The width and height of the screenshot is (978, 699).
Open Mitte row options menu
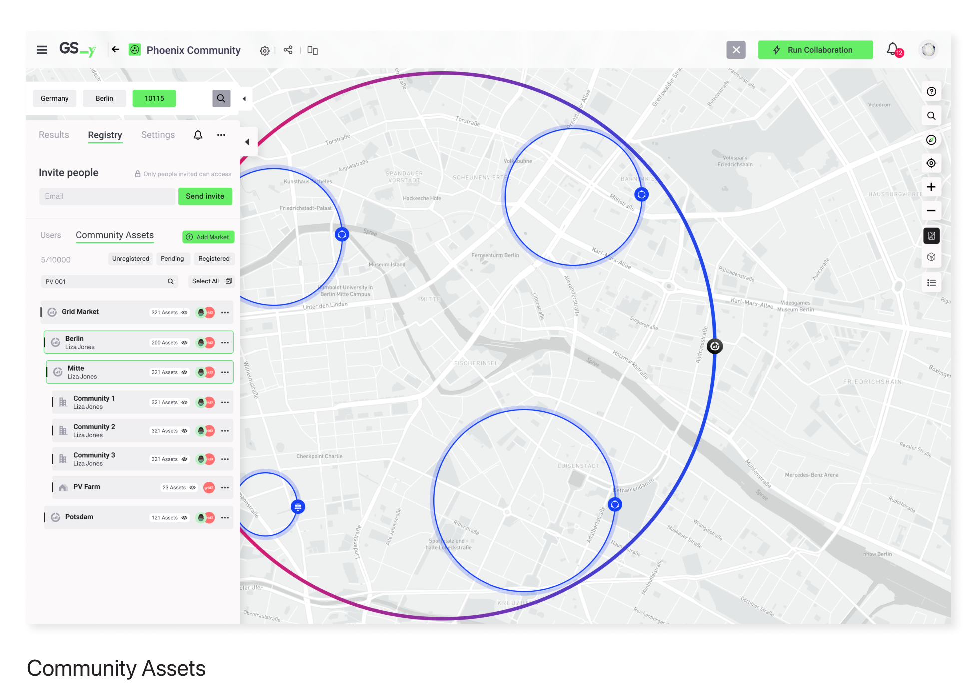tap(225, 372)
